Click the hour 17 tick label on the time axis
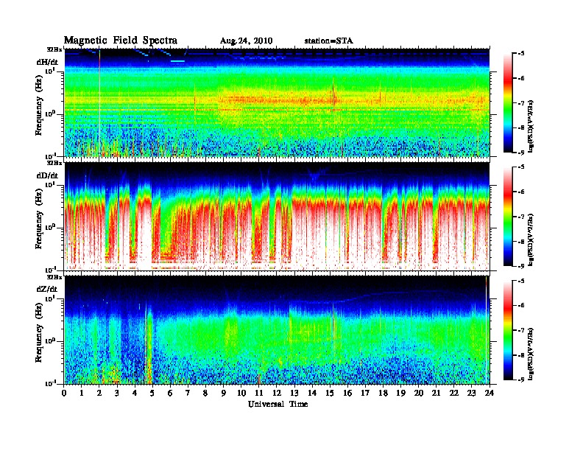The height and width of the screenshot is (451, 583). tap(366, 393)
